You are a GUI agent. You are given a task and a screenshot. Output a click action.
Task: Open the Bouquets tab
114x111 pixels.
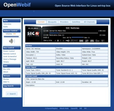point(52,22)
